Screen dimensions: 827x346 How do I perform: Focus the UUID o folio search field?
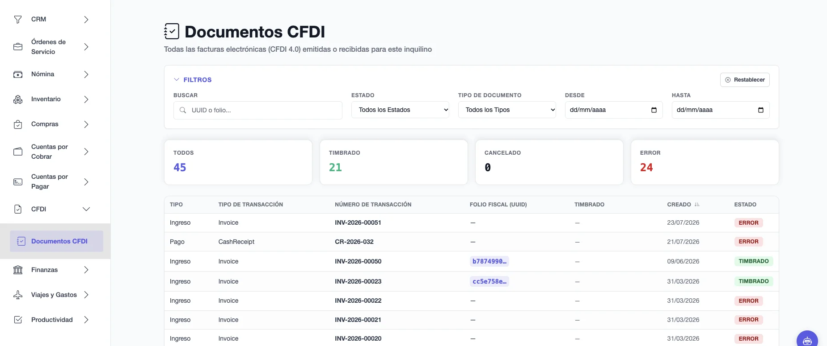pyautogui.click(x=258, y=110)
